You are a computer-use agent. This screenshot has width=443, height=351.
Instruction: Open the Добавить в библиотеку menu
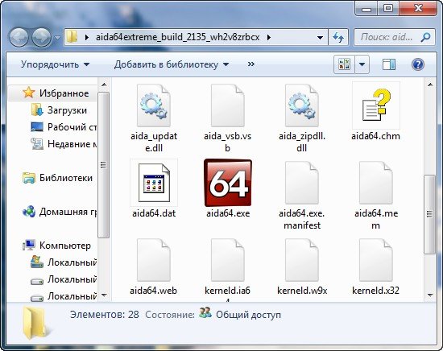coord(172,64)
